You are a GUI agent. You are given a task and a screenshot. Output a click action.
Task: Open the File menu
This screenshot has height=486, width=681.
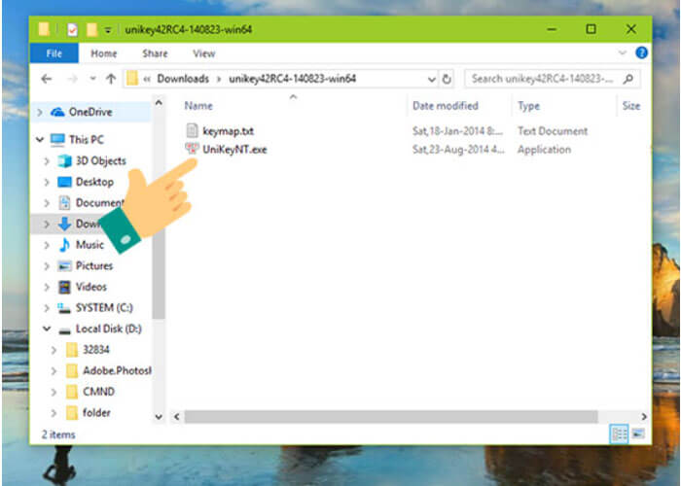(x=54, y=53)
